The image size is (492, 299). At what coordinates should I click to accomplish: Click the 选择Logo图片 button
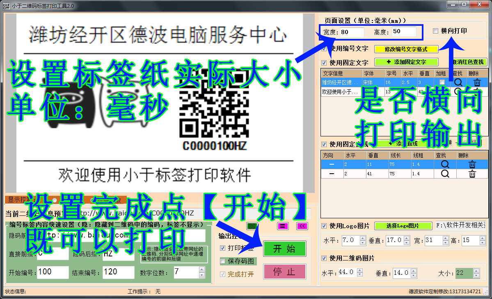tap(403, 226)
